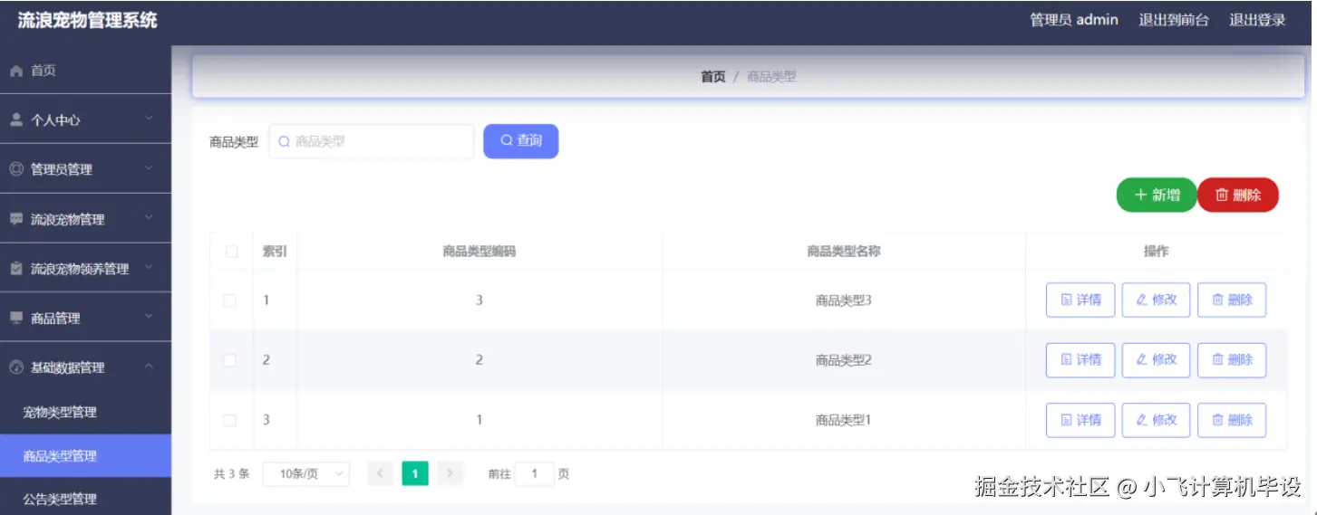
Task: Click the 商品类型 breadcrumb text
Action: pyautogui.click(x=771, y=77)
